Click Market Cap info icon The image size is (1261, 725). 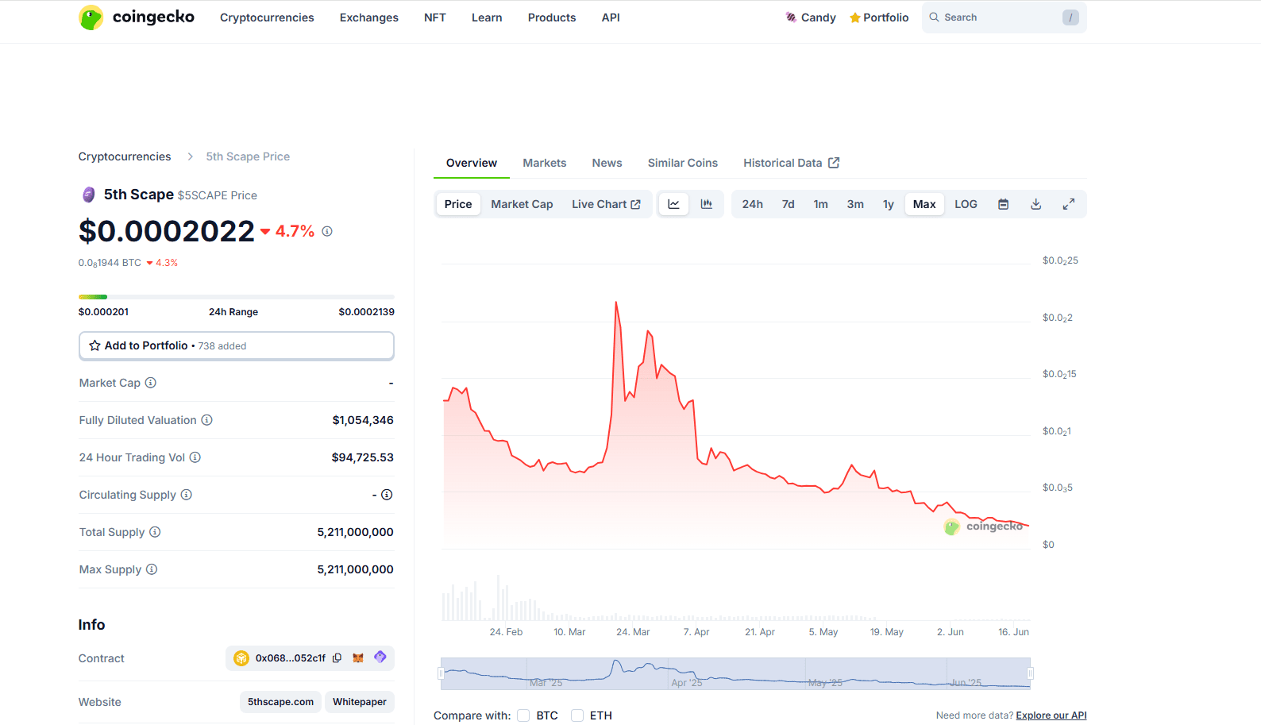(151, 383)
